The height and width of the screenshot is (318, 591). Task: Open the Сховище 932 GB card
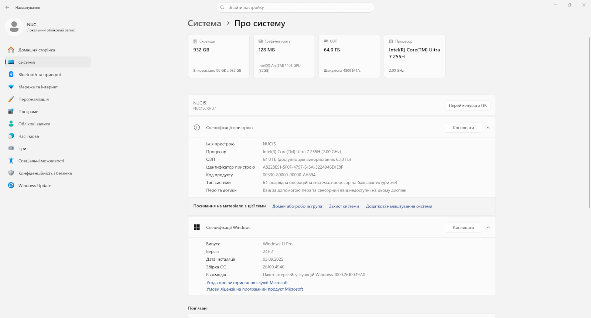point(219,56)
